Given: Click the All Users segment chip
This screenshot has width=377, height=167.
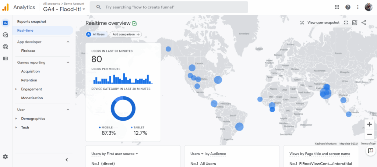Looking at the screenshot, I should pyautogui.click(x=96, y=34).
